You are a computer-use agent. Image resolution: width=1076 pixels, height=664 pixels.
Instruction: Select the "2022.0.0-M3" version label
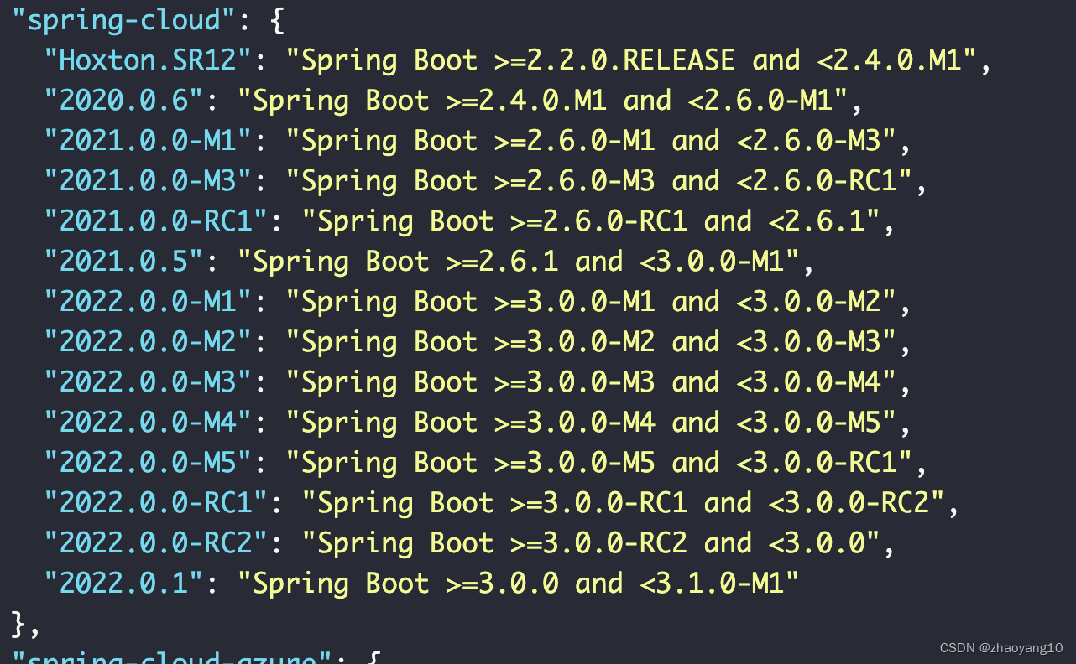[x=144, y=381]
